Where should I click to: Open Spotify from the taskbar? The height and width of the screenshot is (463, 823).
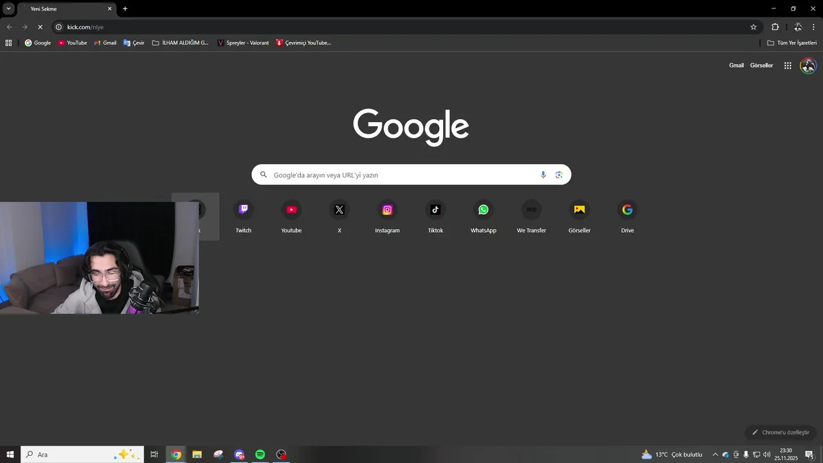[260, 455]
